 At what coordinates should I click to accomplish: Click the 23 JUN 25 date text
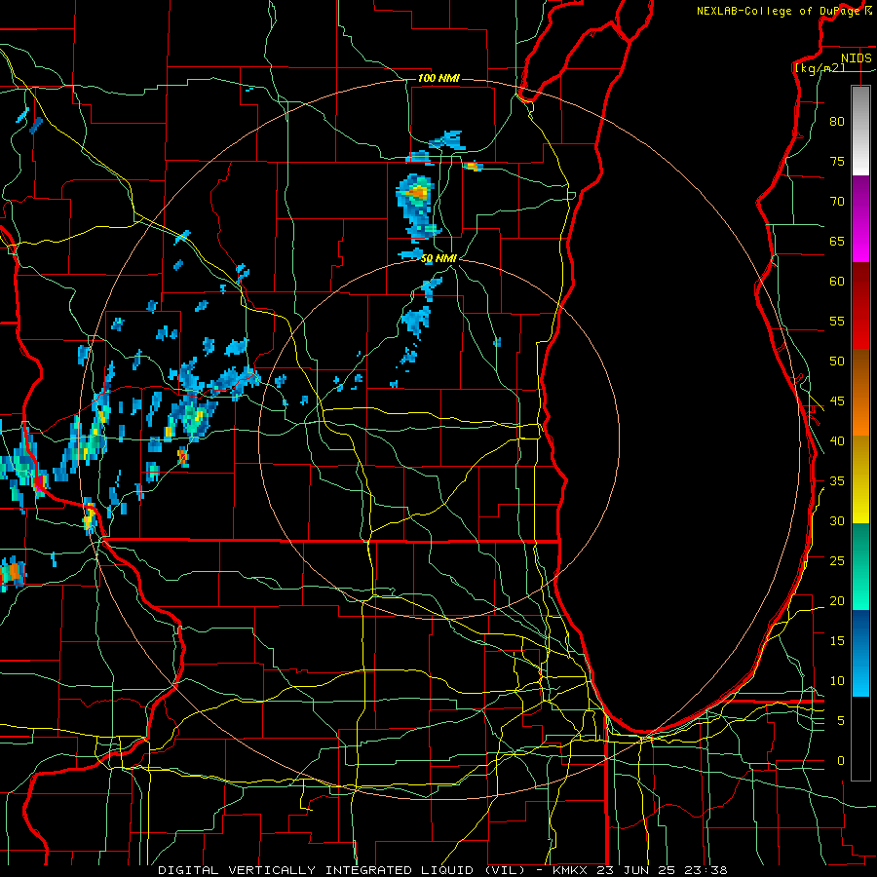coord(637,870)
